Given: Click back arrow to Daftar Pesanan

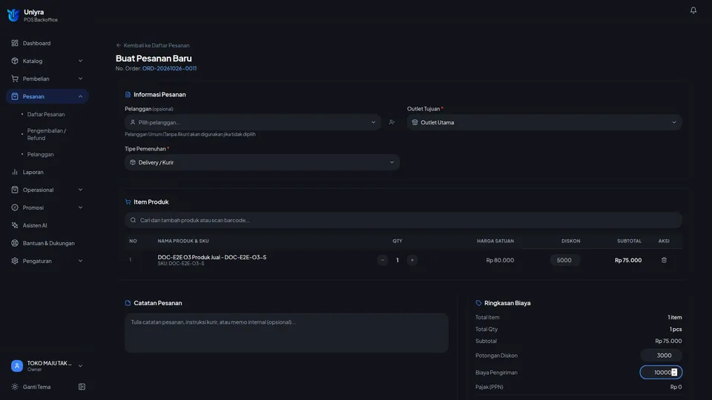Looking at the screenshot, I should pos(119,45).
